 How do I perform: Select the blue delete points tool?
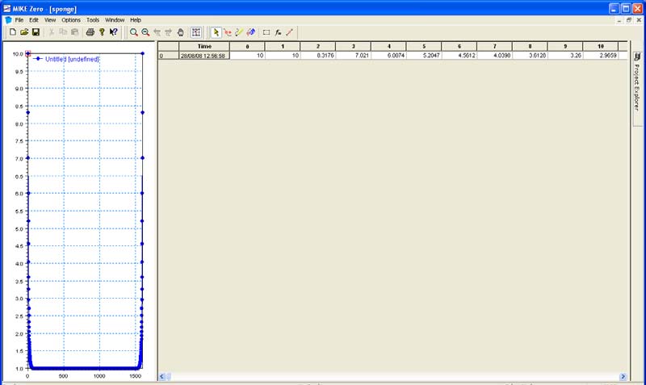coord(251,32)
